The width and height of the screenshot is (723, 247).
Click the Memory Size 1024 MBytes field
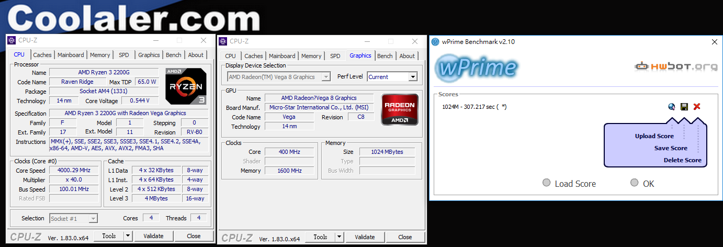pos(387,152)
